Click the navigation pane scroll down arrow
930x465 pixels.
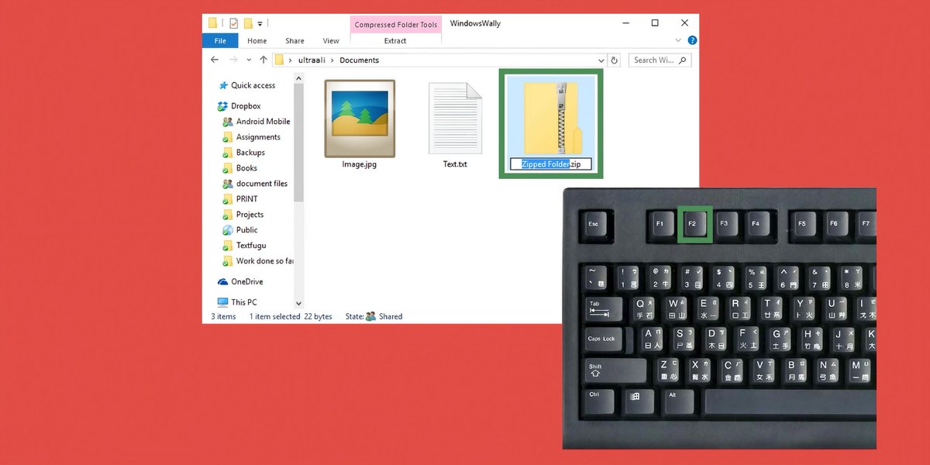[x=298, y=304]
